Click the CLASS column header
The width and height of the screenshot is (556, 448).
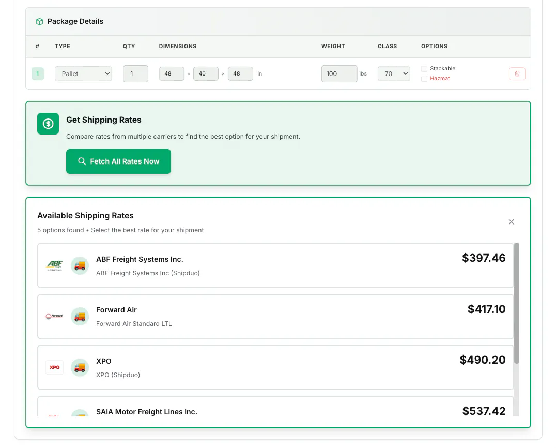click(x=387, y=46)
